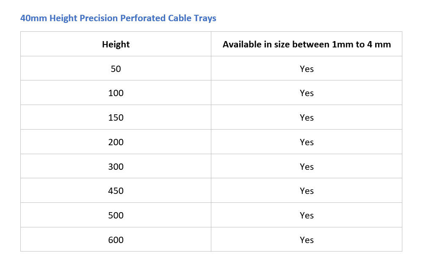The image size is (429, 271).
Task: Select 'Yes' in the 200 row
Action: (x=307, y=142)
